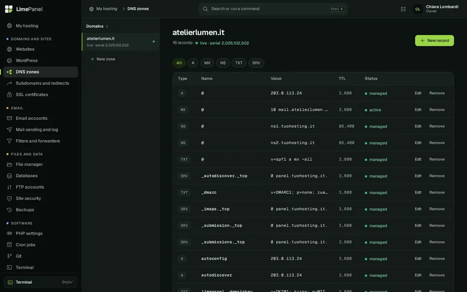Click the Site security shield icon
The width and height of the screenshot is (467, 292).
10,199
